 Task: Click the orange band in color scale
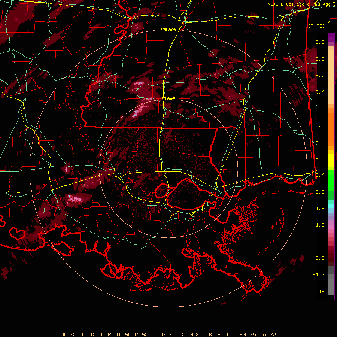click(x=331, y=127)
